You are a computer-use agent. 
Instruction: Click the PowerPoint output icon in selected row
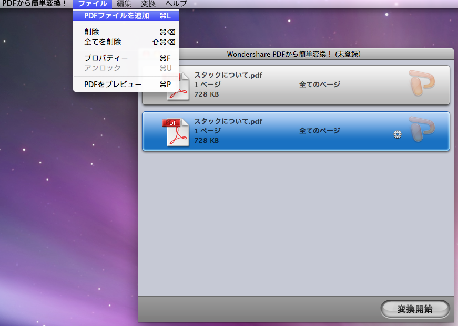(x=422, y=129)
